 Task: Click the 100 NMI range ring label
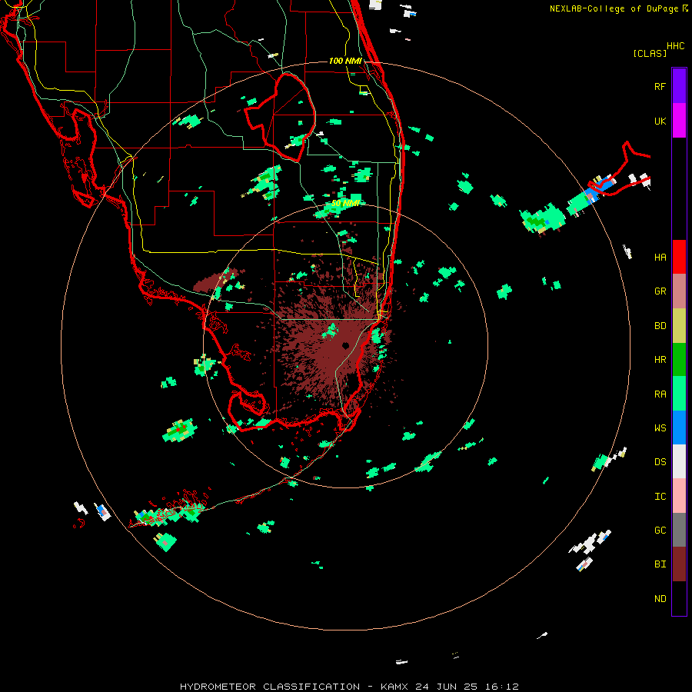tap(345, 61)
